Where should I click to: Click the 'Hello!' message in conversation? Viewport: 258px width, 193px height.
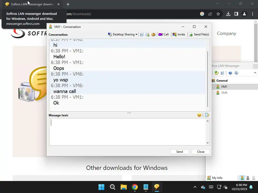[x=59, y=57]
